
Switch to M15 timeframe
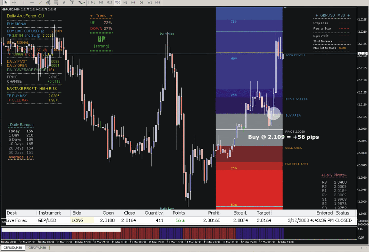[109, 3]
